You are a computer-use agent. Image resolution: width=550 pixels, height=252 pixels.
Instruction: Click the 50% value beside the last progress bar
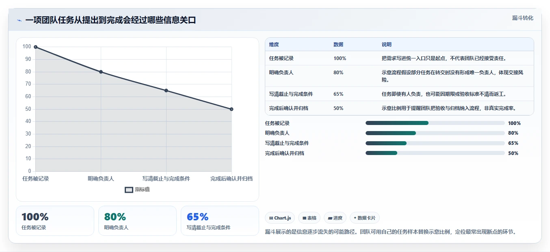513,153
